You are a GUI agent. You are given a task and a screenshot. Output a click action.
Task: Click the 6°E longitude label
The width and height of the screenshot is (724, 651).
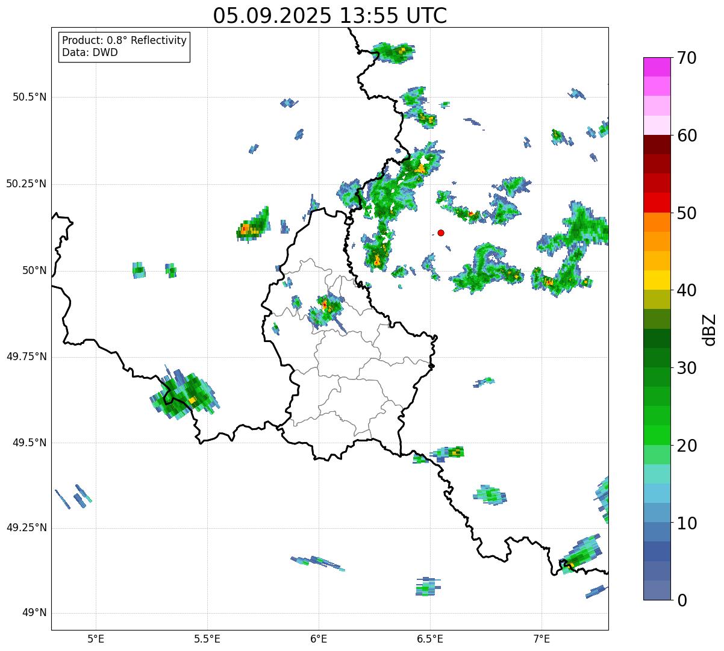coord(319,640)
